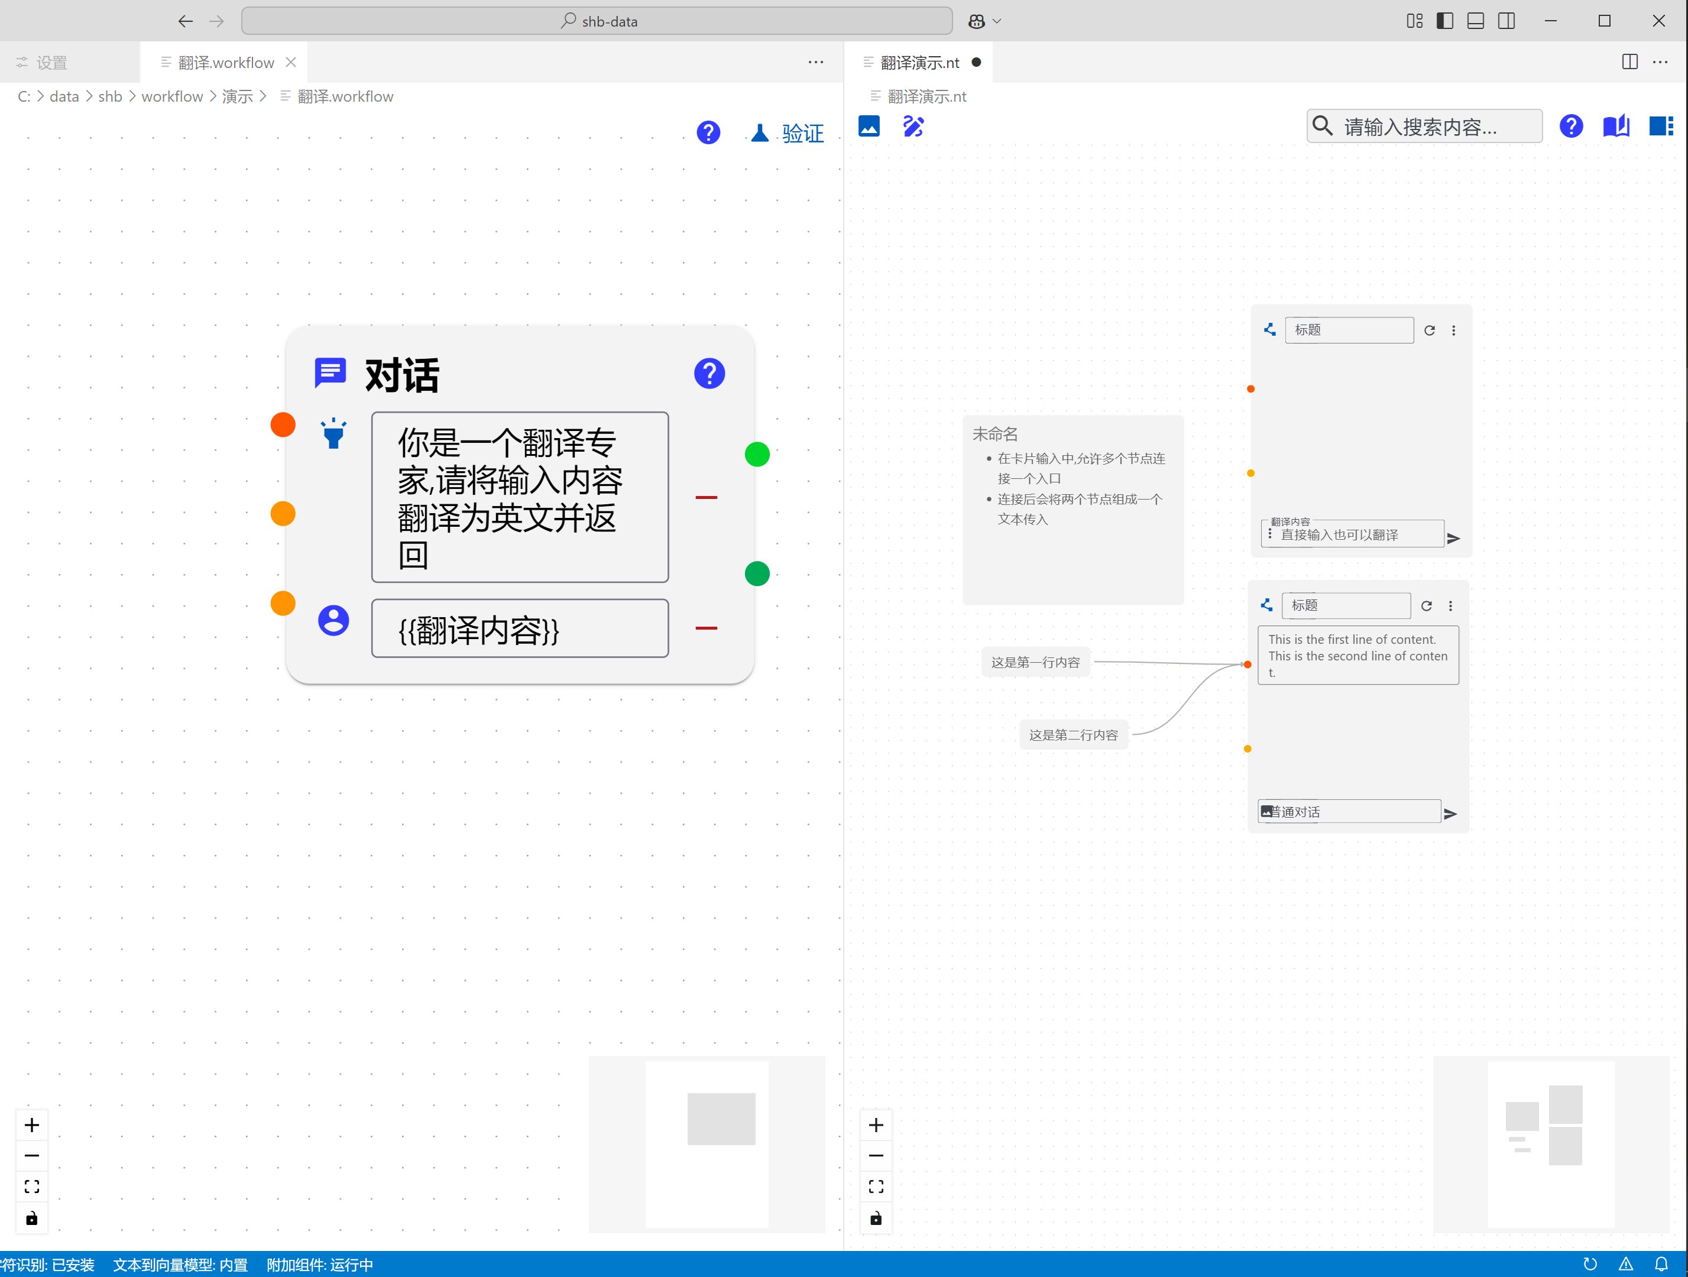The height and width of the screenshot is (1277, 1688).
Task: Toggle the lock on the left canvas controls
Action: pos(32,1218)
